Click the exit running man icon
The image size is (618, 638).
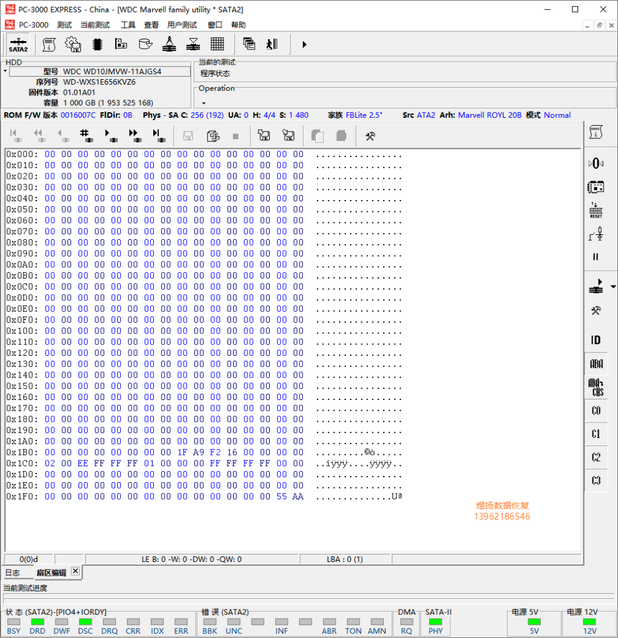272,44
